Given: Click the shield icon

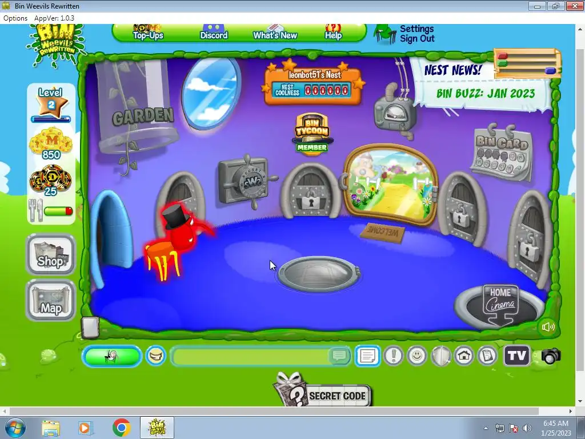Looking at the screenshot, I should click(x=440, y=356).
